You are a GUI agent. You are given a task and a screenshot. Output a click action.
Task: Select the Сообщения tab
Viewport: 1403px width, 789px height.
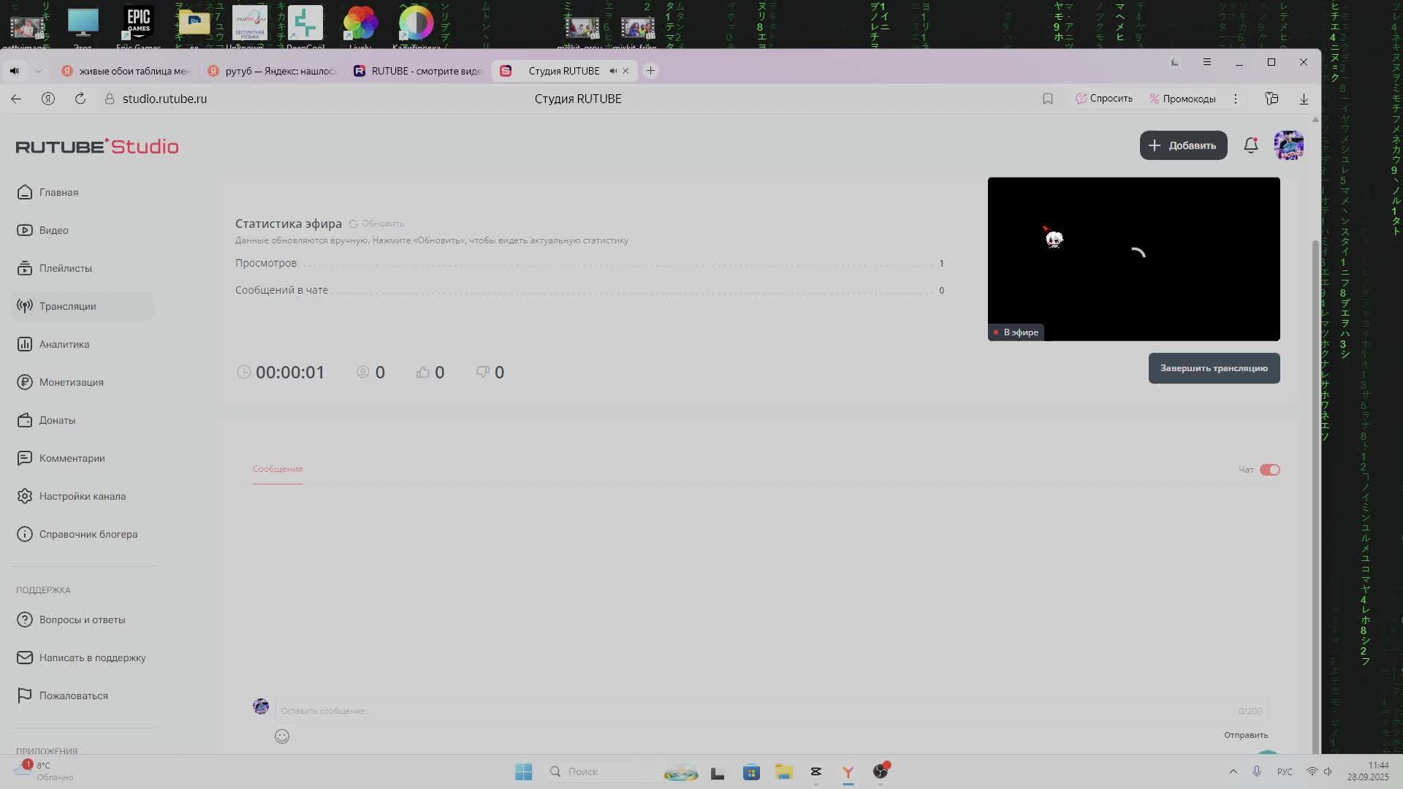(x=277, y=469)
